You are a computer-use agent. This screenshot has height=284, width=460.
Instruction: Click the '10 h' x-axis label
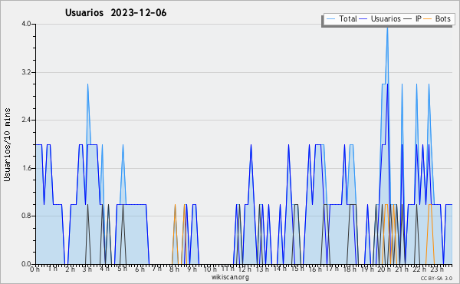coord(210,269)
